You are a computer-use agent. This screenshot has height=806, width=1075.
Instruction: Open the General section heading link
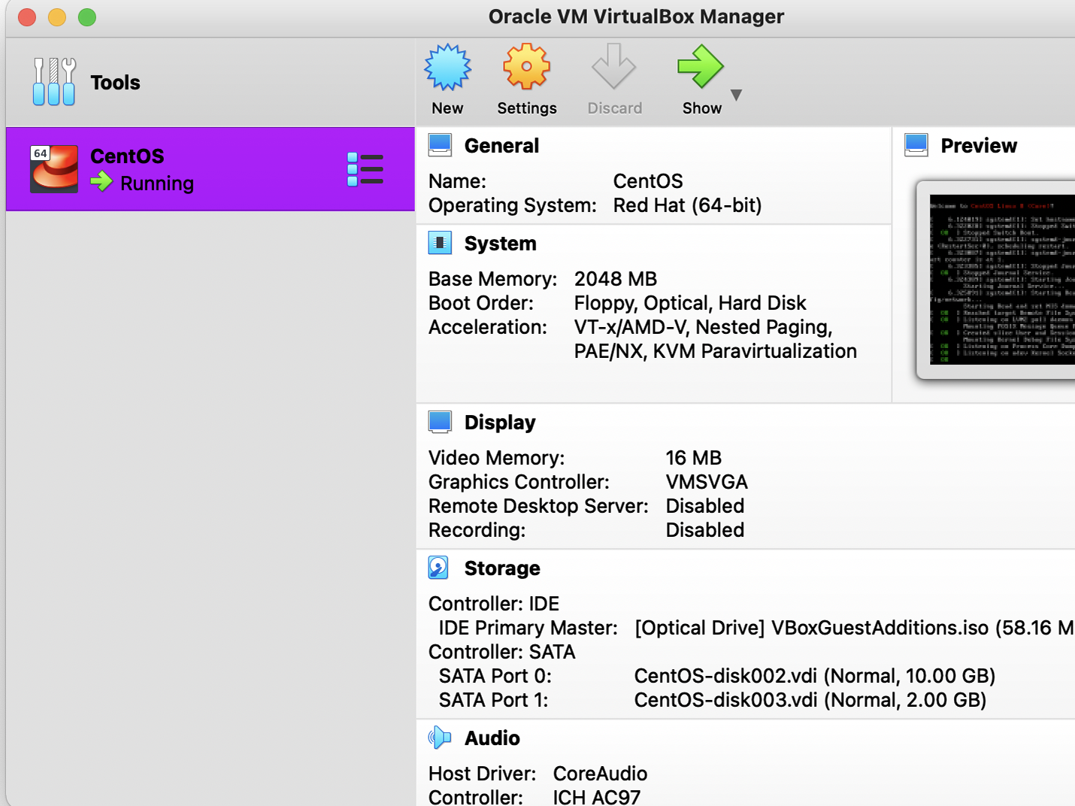[x=501, y=146]
